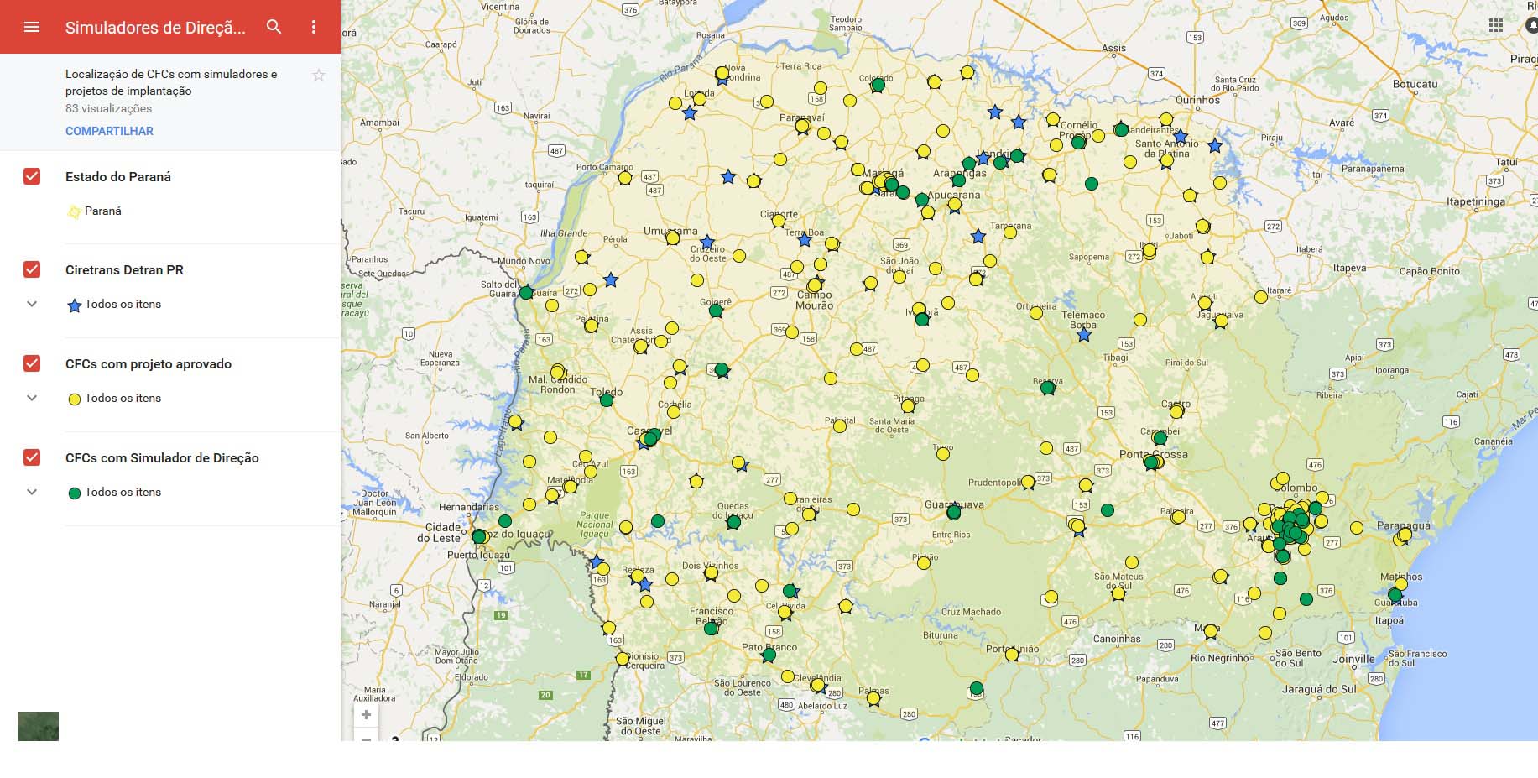Click the yellow marker at Jaguariaíva
Screen dimensions: 1538x778
1221,321
